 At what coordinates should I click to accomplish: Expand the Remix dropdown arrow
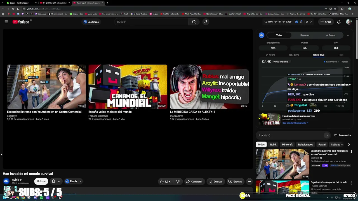81,181
